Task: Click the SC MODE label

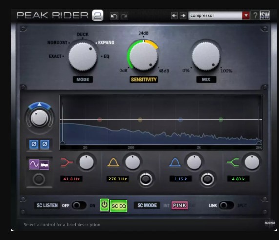Action: coord(147,205)
